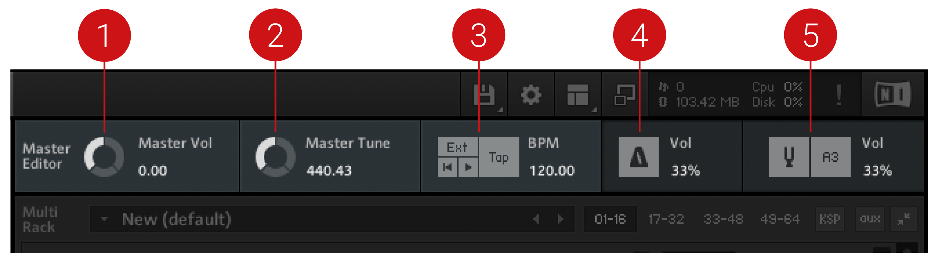Switch to the 17-32 rack page

click(x=666, y=219)
